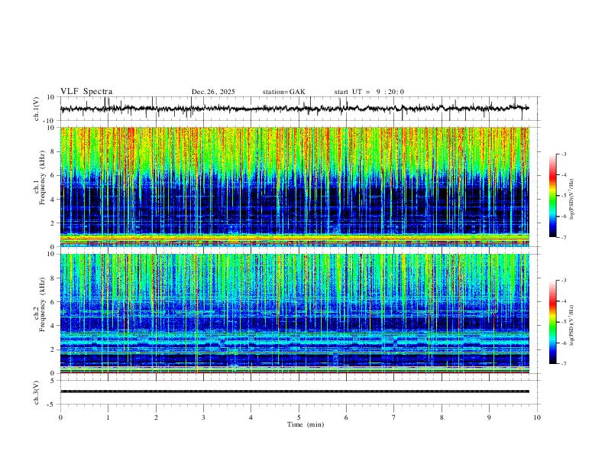Click the ch.2 colorbar "log(PSD)" label
605x468 pixels.
pyautogui.click(x=571, y=325)
